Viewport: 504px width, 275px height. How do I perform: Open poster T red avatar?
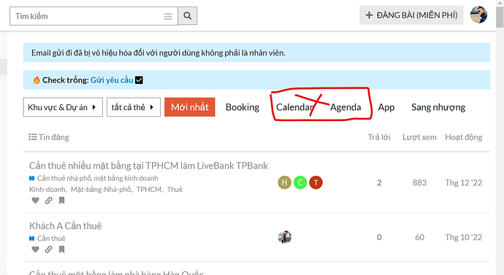(x=316, y=182)
